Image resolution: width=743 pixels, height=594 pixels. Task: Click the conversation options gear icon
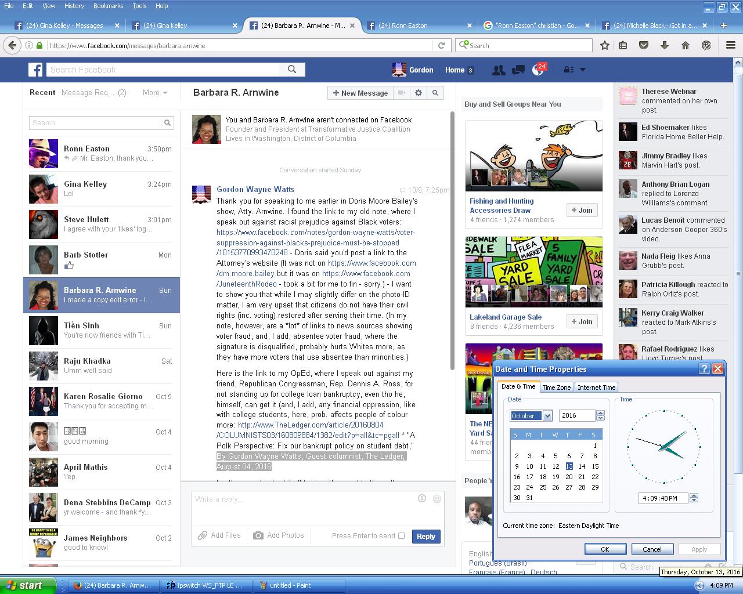[x=419, y=93]
